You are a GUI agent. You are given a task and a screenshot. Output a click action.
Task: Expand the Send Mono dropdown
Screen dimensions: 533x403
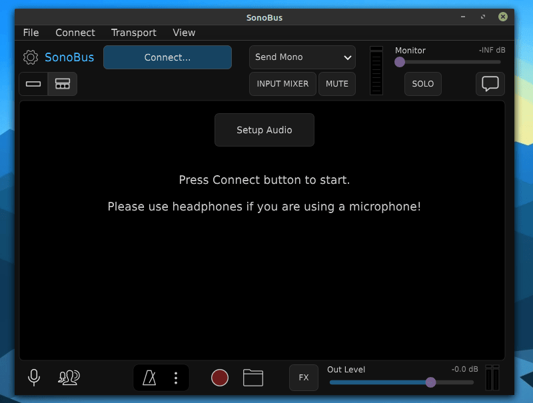coord(302,57)
